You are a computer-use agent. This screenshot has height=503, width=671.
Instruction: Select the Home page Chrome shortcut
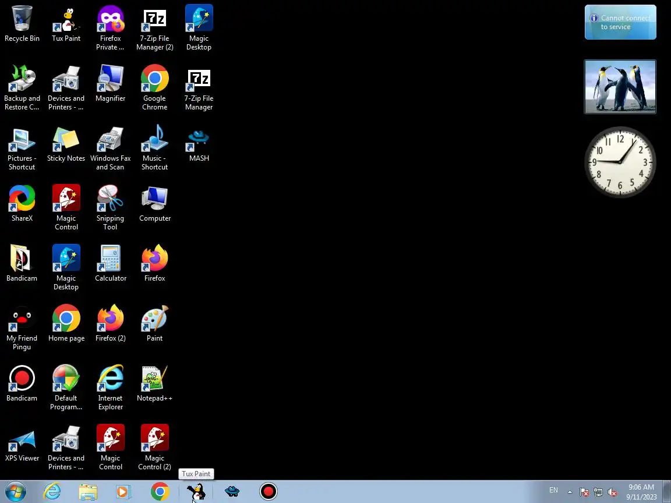(x=66, y=323)
